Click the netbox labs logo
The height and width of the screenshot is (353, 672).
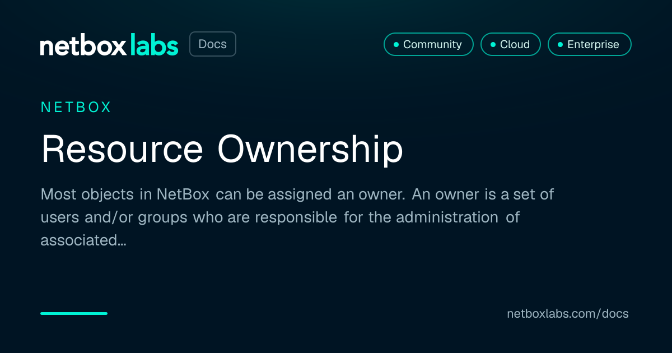click(109, 45)
